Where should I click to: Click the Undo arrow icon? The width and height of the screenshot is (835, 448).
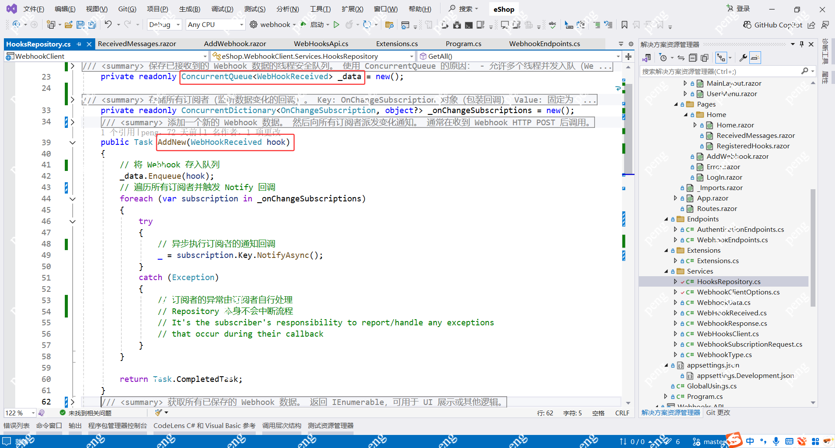pyautogui.click(x=108, y=24)
